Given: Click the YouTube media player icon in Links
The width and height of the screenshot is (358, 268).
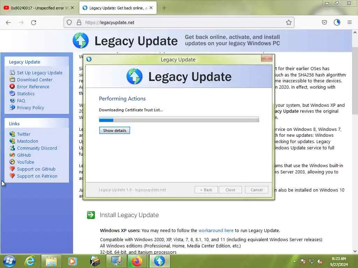Looking at the screenshot, I should click(12, 162).
